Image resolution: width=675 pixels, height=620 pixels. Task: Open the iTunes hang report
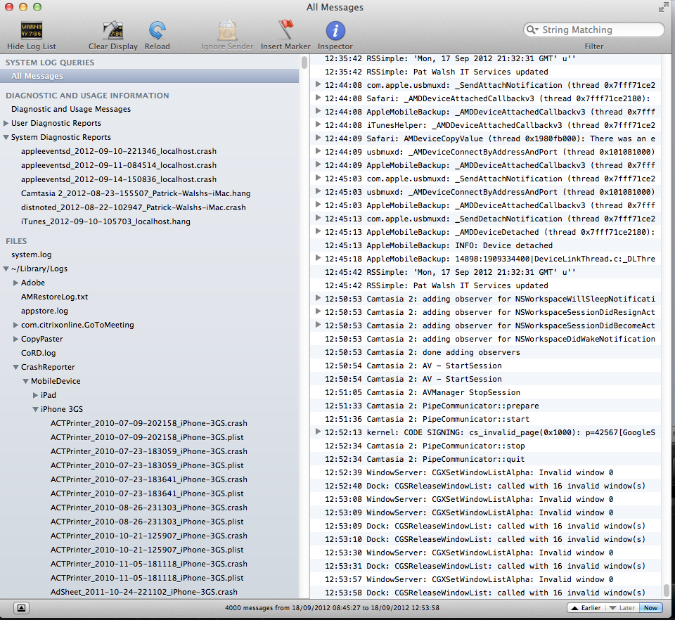pos(105,221)
